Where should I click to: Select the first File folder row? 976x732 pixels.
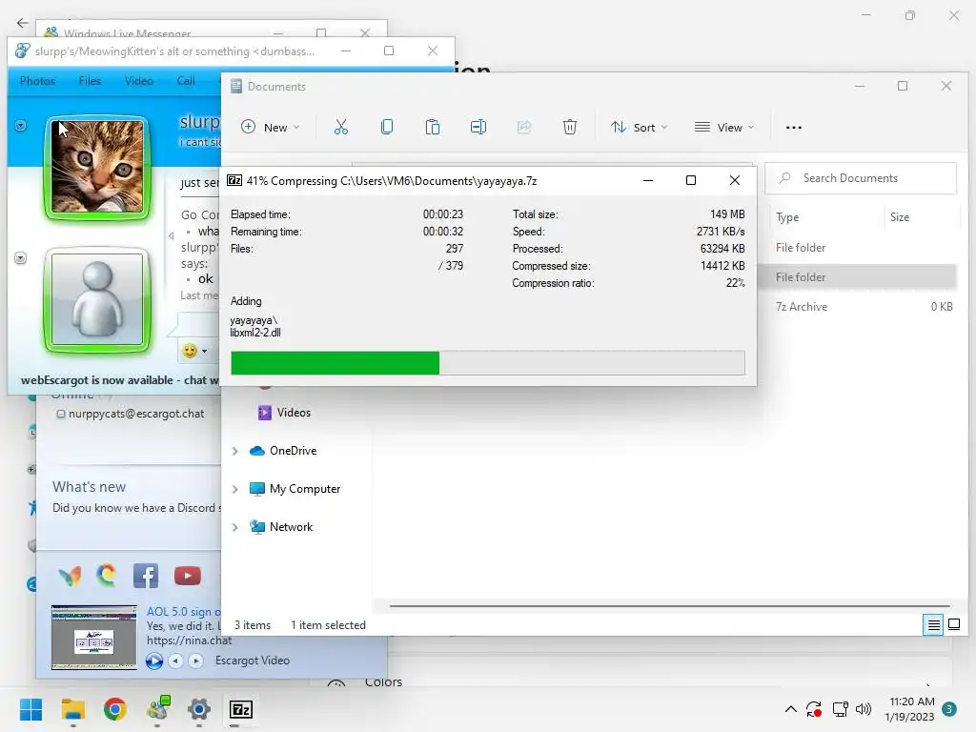tap(859, 248)
